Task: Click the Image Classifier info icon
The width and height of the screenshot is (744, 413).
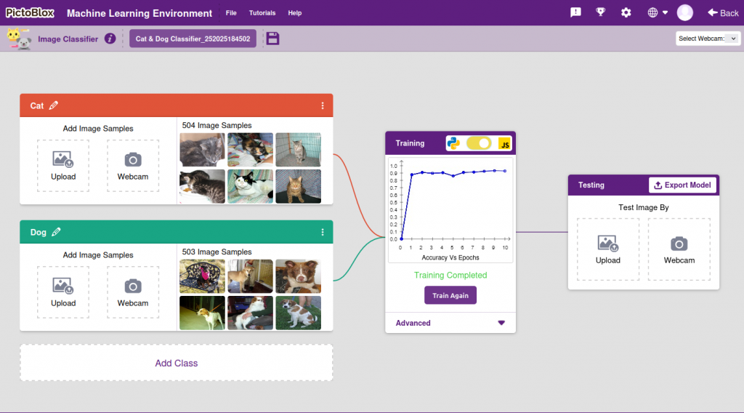Action: pos(110,39)
